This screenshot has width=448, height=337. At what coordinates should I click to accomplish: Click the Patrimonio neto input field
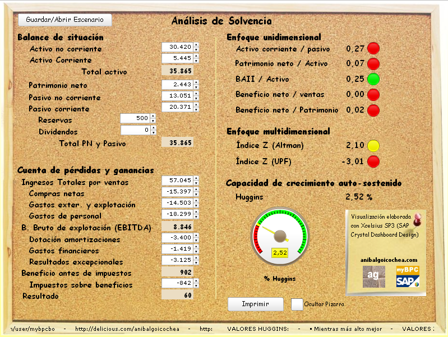(177, 84)
